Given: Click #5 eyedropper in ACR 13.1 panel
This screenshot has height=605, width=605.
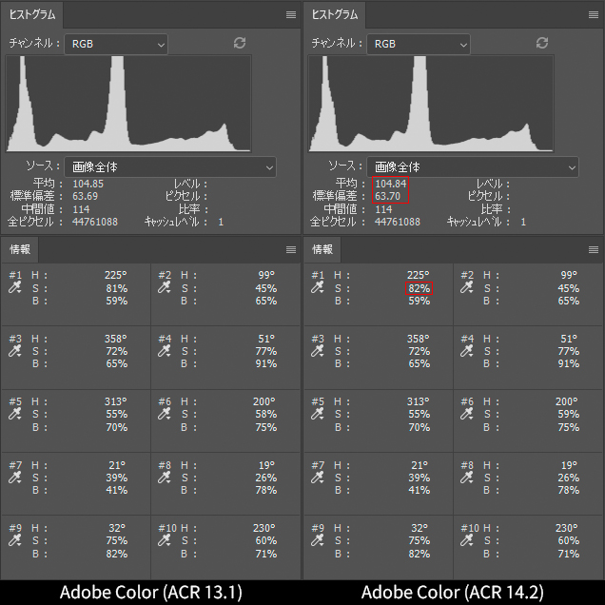Looking at the screenshot, I should tap(14, 414).
